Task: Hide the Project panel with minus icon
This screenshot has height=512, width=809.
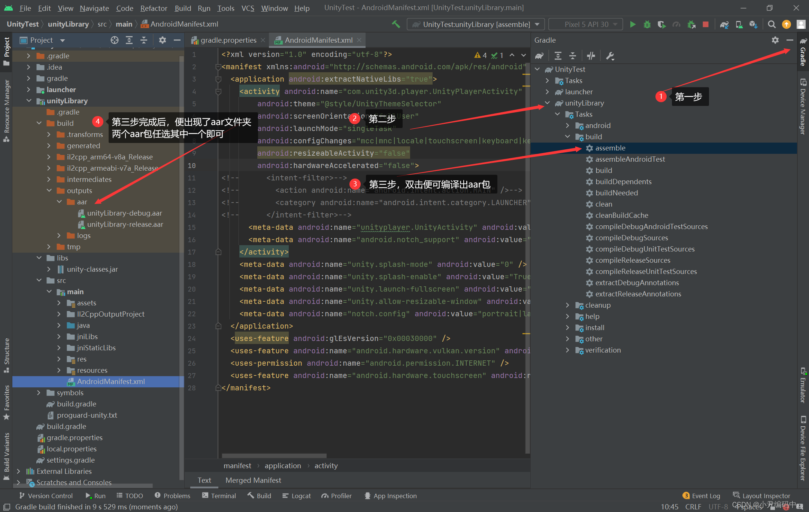Action: 177,40
